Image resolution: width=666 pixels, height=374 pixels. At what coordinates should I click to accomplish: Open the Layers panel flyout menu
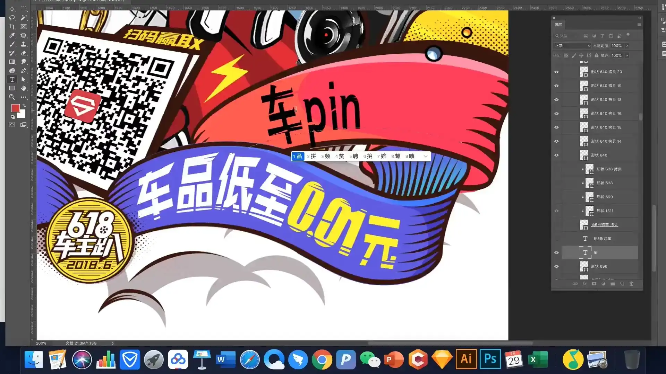click(639, 25)
